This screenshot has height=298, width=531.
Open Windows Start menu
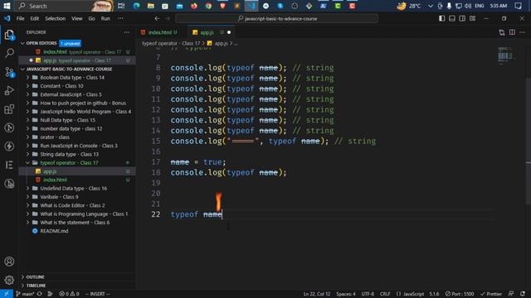(x=7, y=6)
